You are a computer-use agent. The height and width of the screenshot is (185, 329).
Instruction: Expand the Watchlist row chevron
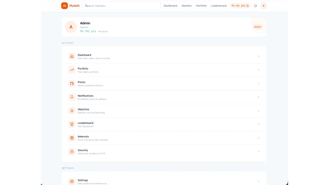click(x=259, y=111)
